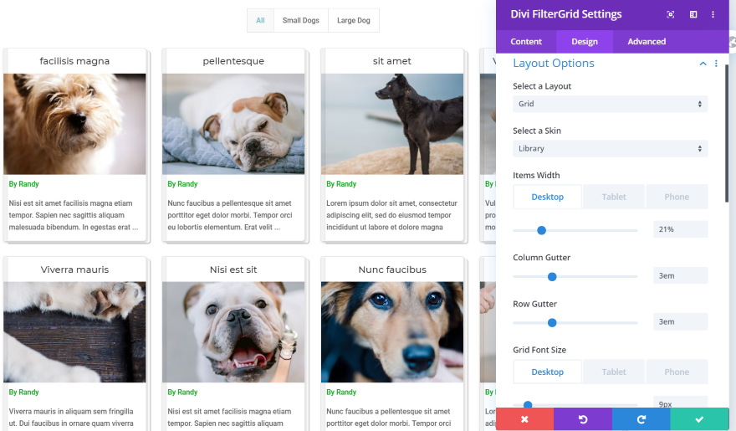
Task: Open the pellentesque card title
Action: 233,61
